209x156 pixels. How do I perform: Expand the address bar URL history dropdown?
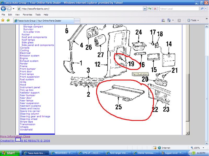click(145, 9)
